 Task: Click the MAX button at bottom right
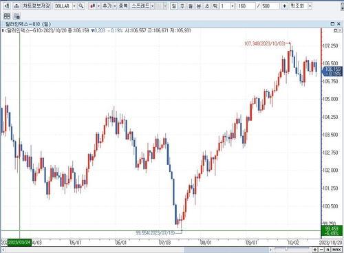[x=336, y=250]
